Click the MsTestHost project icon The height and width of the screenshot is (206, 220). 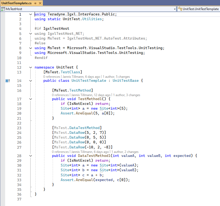point(3,9)
